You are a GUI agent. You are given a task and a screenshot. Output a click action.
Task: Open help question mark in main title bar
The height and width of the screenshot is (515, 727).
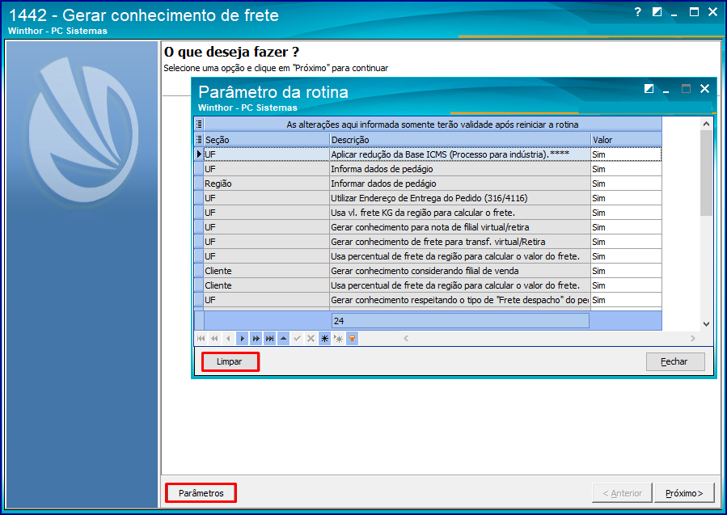coord(638,12)
